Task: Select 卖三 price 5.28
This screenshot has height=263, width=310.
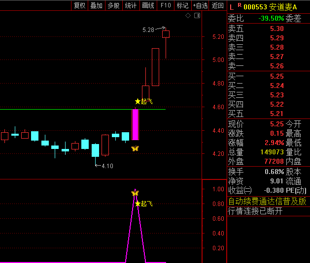Action: (277, 48)
